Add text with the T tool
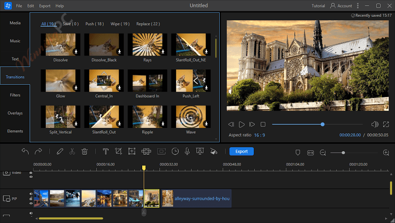The image size is (395, 223). (x=106, y=151)
